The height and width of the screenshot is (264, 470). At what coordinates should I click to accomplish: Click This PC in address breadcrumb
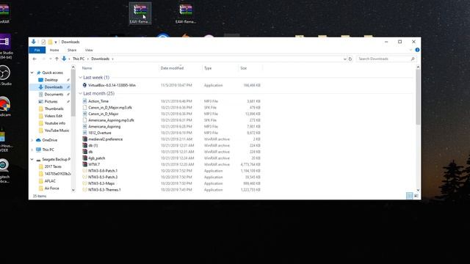(79, 59)
